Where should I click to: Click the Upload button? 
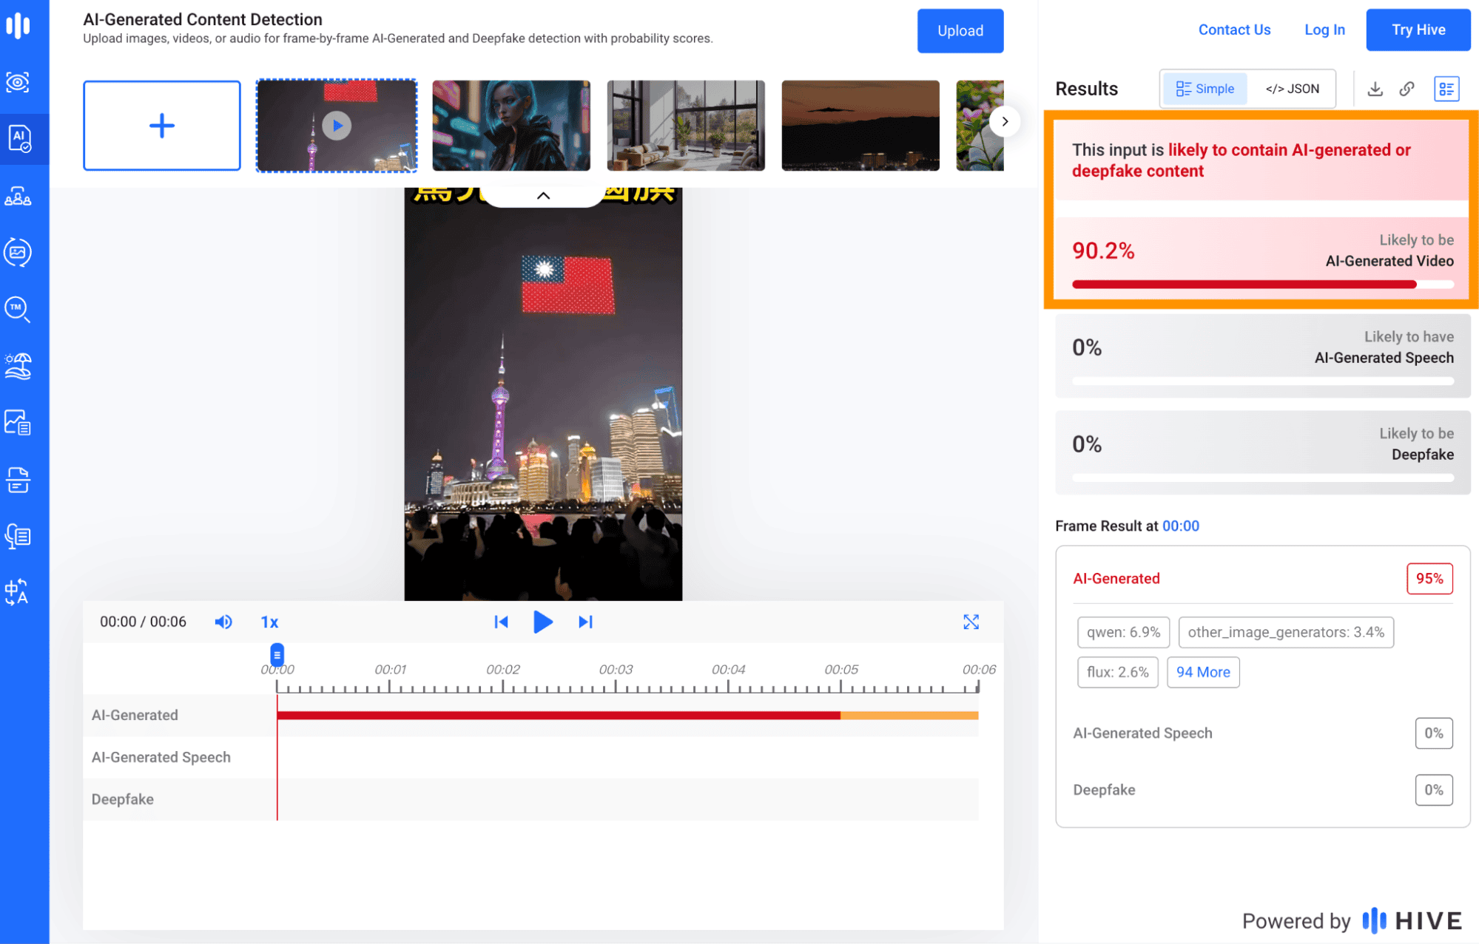pos(960,30)
